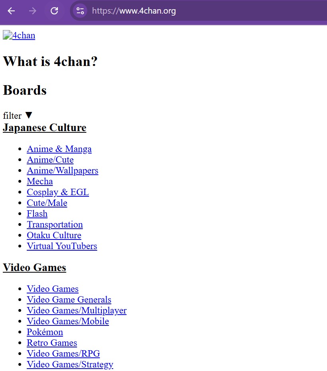Open the Virtual YouTubers board
The width and height of the screenshot is (327, 371).
click(x=61, y=246)
